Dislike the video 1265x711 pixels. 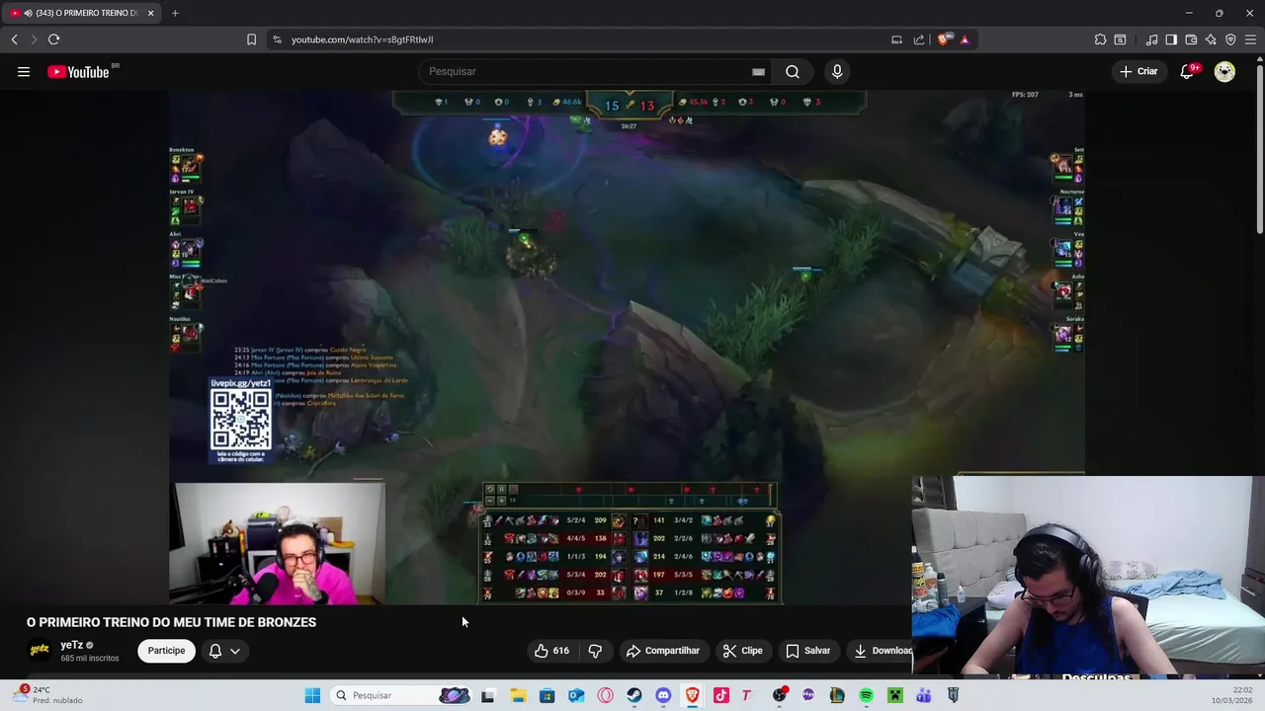tap(595, 651)
